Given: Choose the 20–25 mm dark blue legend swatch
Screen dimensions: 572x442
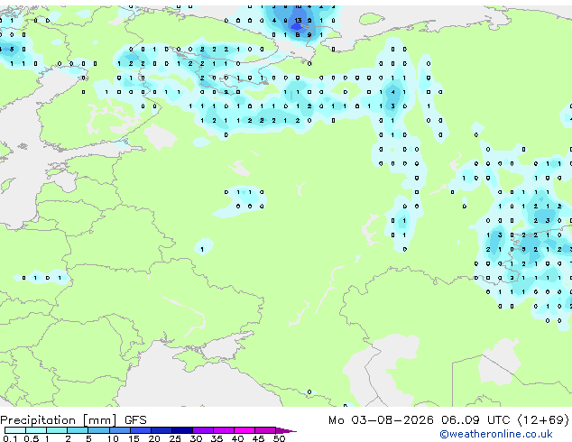Looking at the screenshot, I should point(161,430).
